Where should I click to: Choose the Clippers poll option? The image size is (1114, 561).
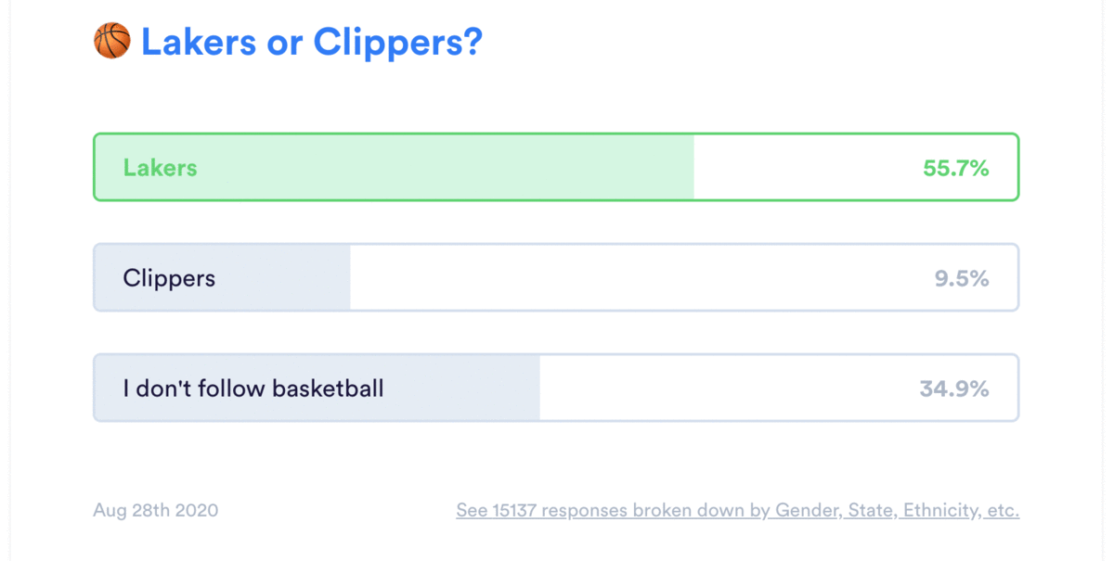tap(555, 278)
